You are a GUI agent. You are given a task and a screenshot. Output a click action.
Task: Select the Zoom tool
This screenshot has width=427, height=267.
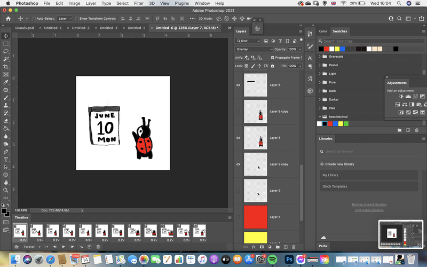(6, 190)
